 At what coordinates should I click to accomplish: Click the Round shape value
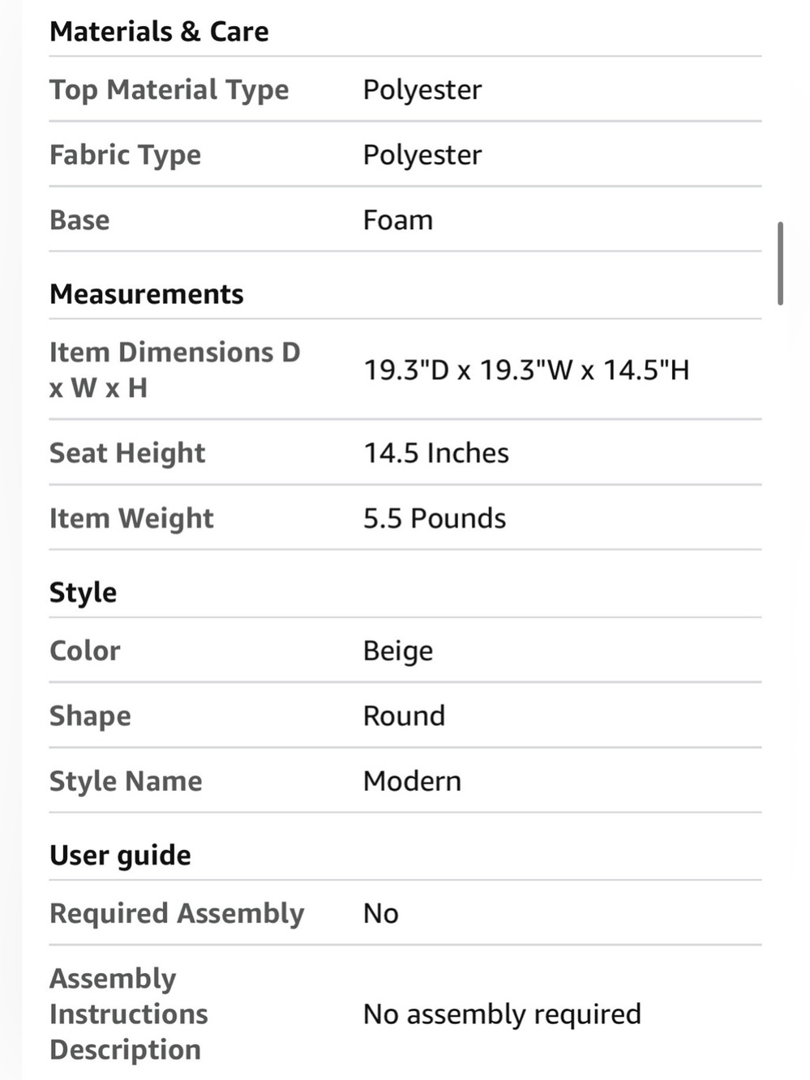tap(404, 715)
